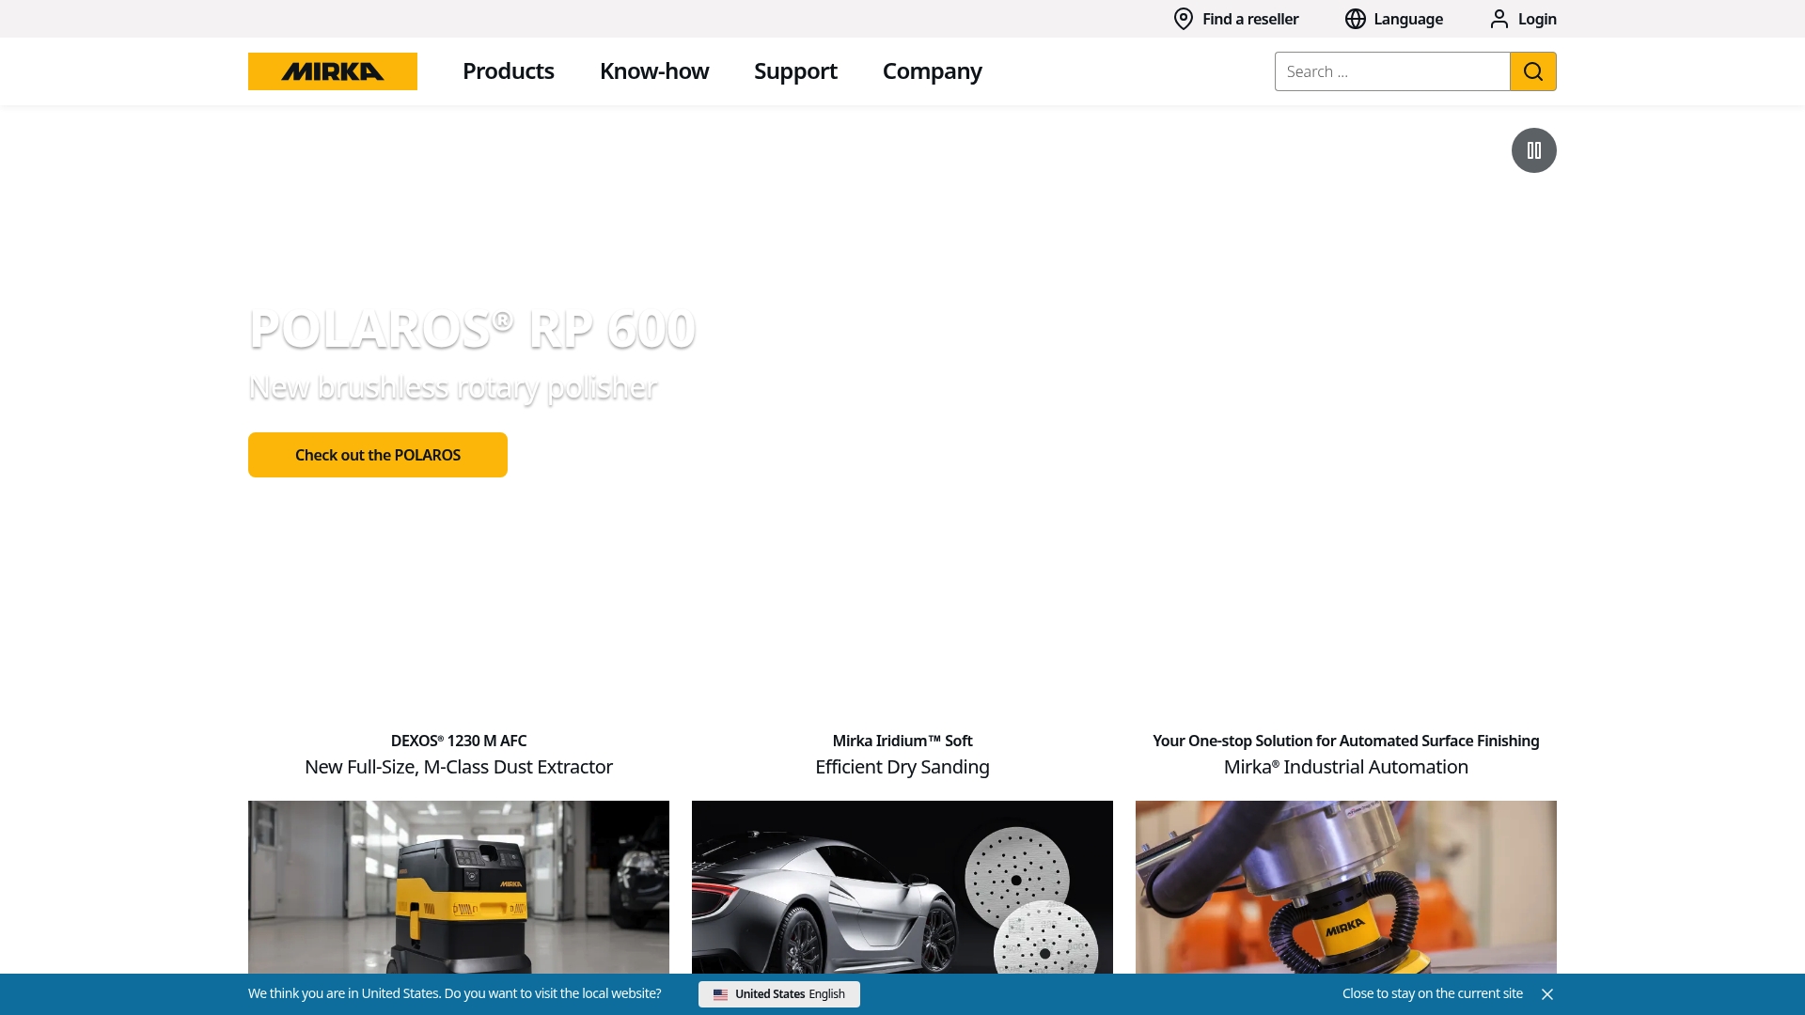Dismiss the location banner with the X icon
The image size is (1805, 1015).
pos(1547,993)
